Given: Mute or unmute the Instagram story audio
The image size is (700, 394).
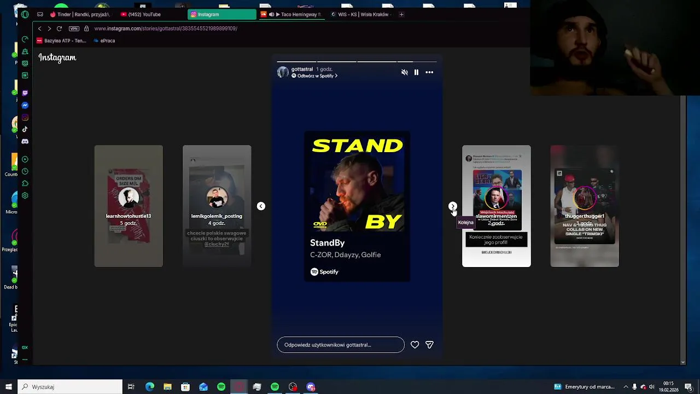Looking at the screenshot, I should (405, 72).
